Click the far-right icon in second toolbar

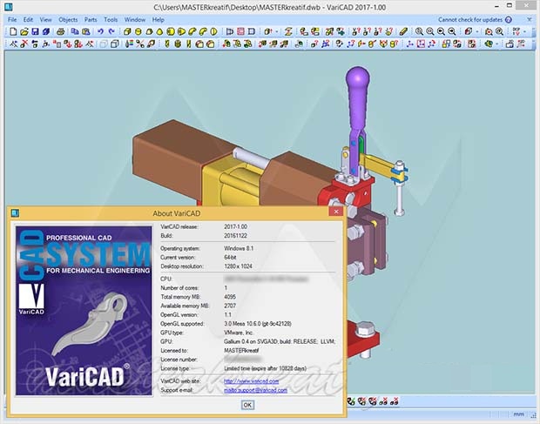521,44
